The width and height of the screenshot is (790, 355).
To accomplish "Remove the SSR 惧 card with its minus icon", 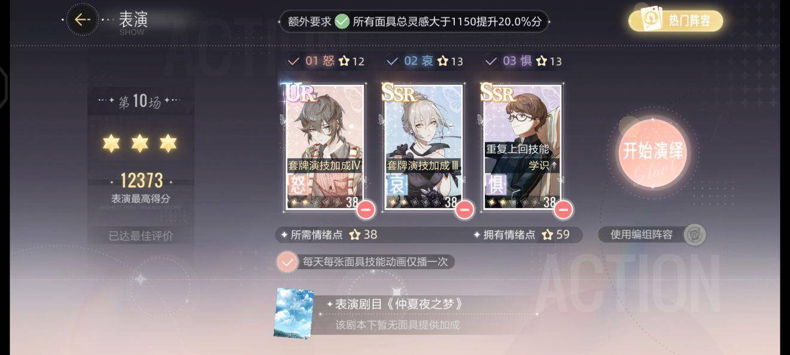I will (563, 209).
